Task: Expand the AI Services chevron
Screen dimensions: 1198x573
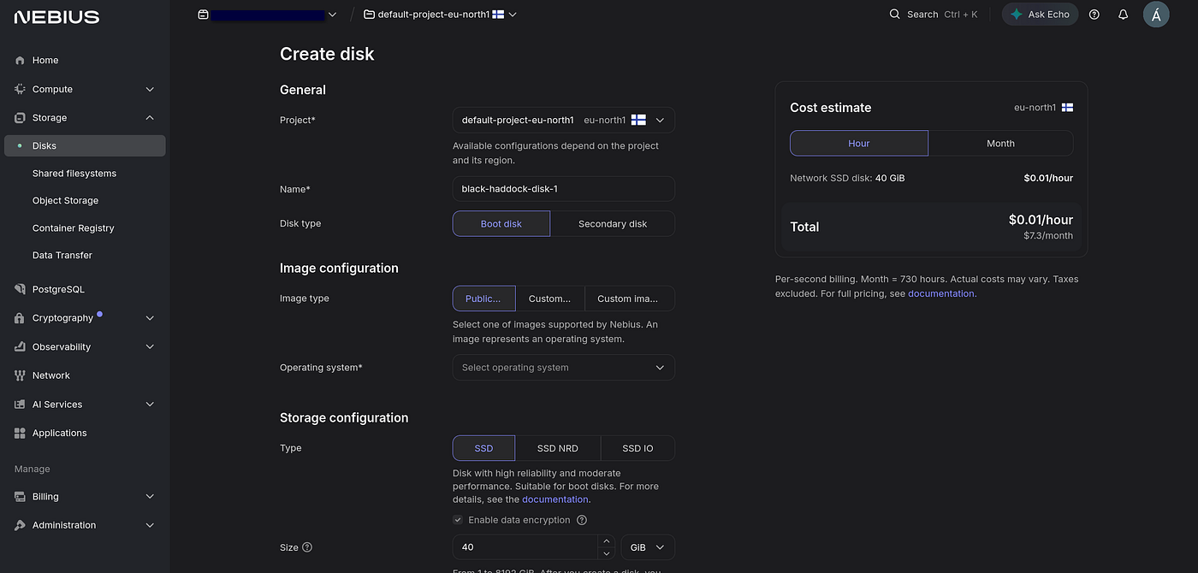Action: (150, 405)
